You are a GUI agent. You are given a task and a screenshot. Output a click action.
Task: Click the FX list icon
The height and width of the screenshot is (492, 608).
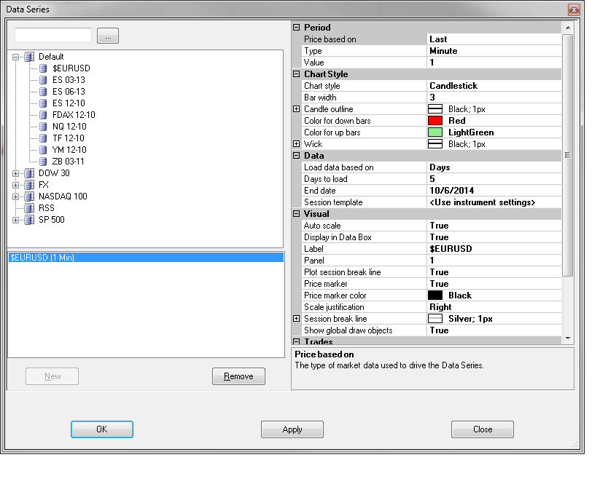coord(29,185)
